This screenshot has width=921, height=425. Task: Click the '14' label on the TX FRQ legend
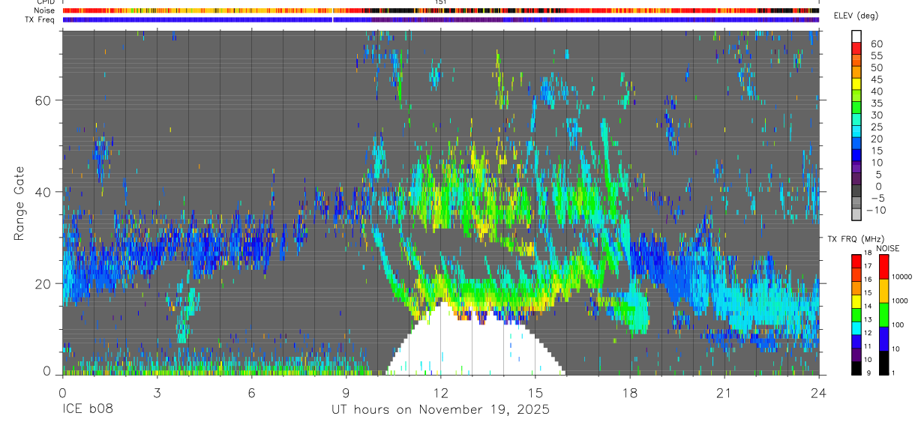(868, 306)
